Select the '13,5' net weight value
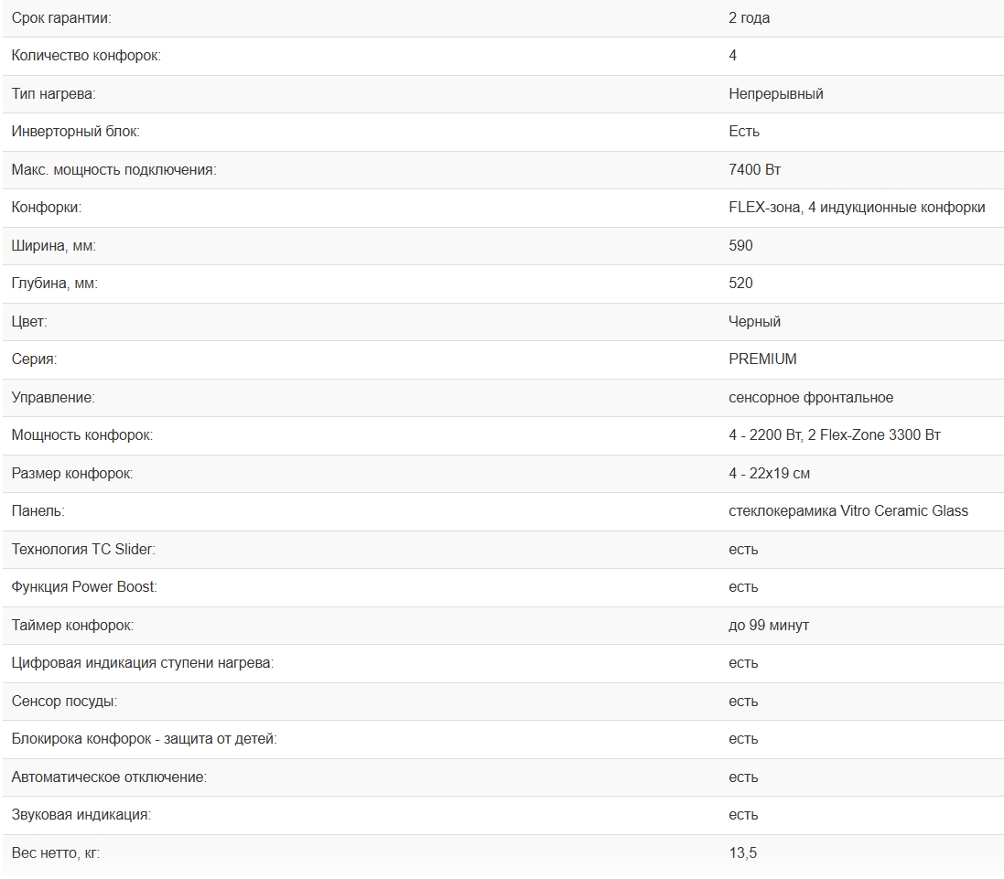 click(x=742, y=853)
